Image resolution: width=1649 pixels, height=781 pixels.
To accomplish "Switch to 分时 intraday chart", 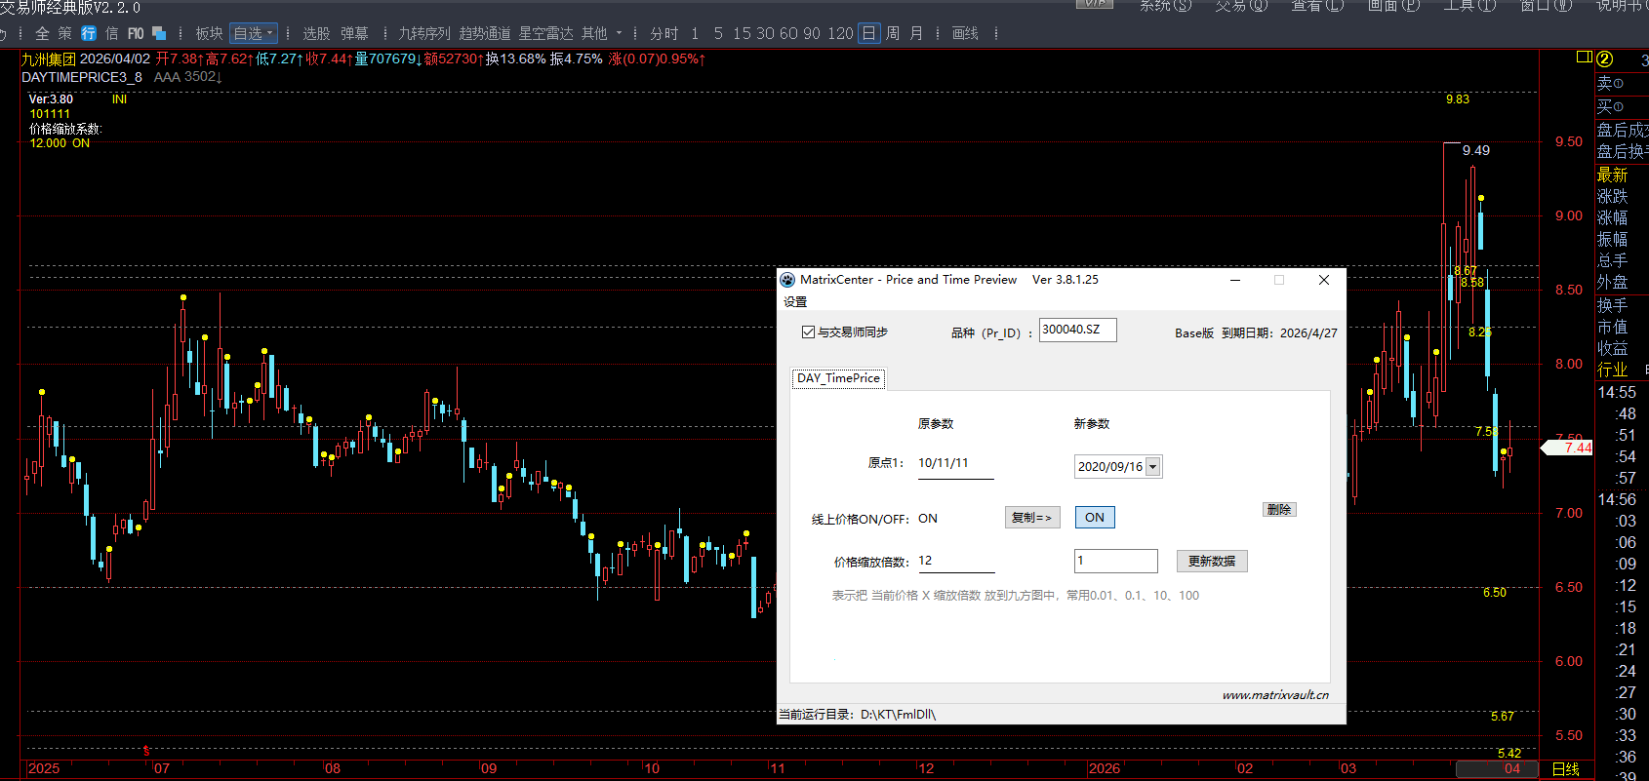I will click(x=664, y=33).
